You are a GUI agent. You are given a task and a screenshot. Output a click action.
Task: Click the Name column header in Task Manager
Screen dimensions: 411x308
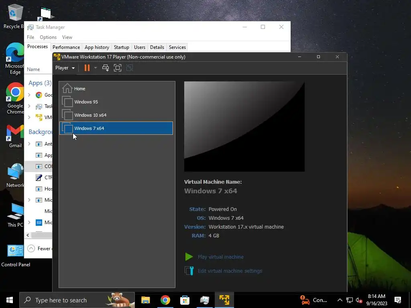pyautogui.click(x=33, y=69)
